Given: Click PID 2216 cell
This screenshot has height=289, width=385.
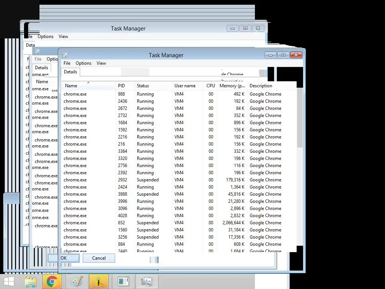Looking at the screenshot, I should [123, 137].
